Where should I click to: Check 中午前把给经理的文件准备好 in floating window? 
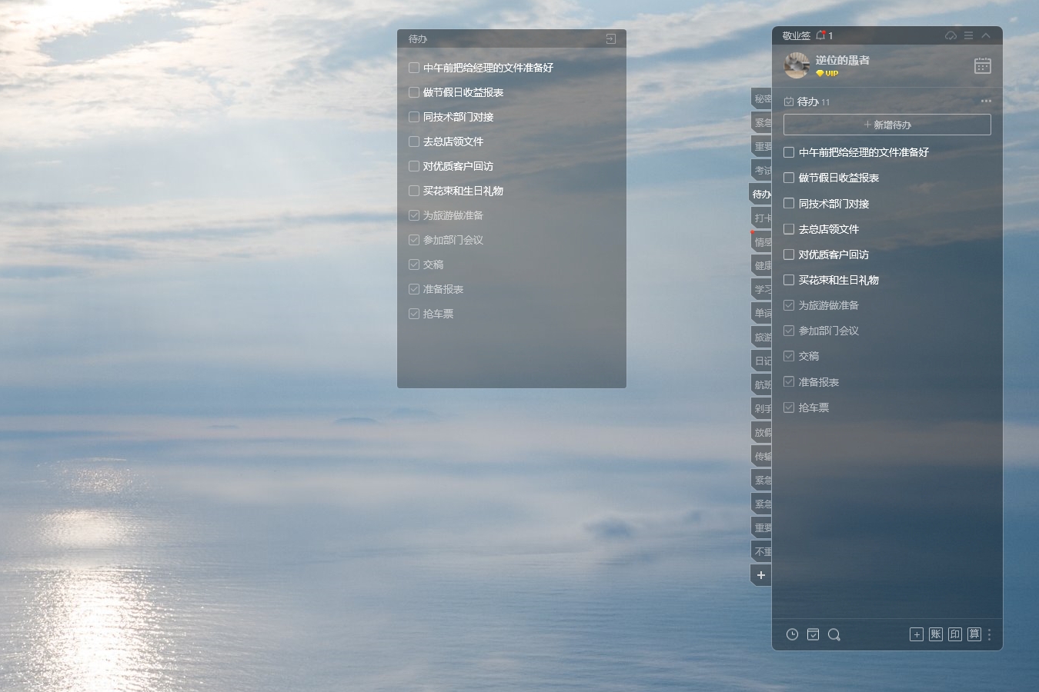(x=414, y=68)
